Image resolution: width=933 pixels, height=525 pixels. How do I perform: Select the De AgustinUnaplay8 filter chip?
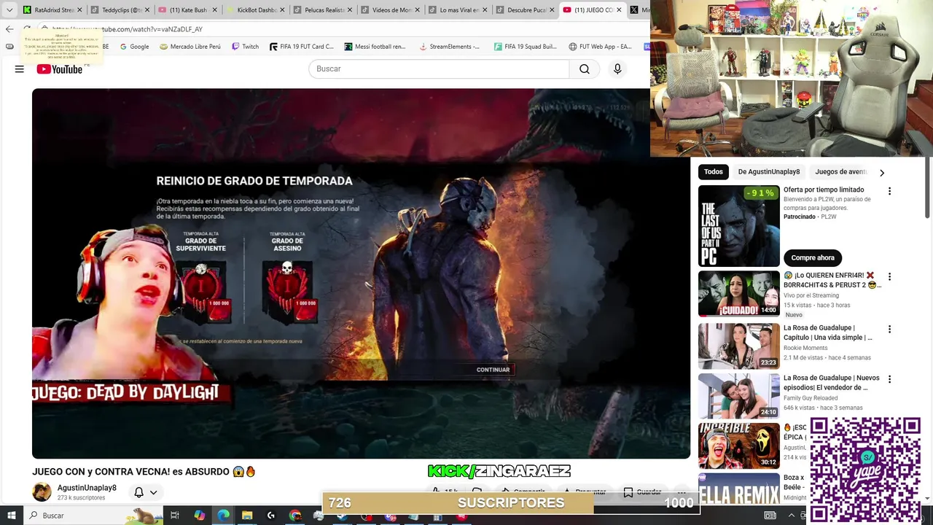point(769,172)
